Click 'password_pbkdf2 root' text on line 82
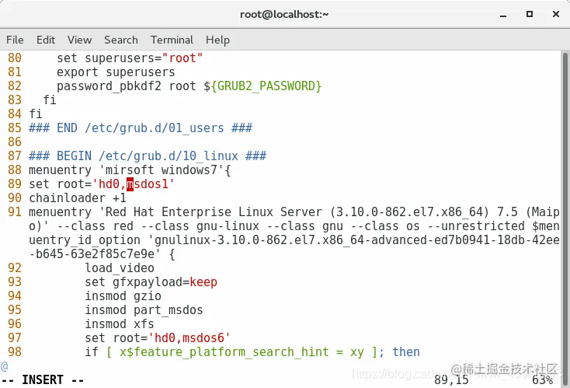This screenshot has width=570, height=388. 127,86
